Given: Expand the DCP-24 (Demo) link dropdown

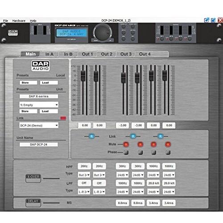Looking at the screenshot, I should pyautogui.click(x=39, y=125).
